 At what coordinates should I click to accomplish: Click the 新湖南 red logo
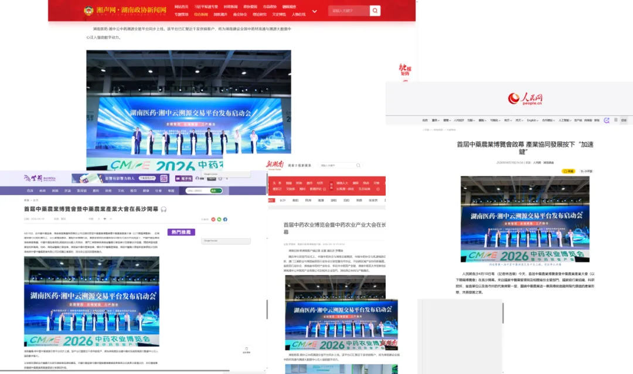(275, 165)
